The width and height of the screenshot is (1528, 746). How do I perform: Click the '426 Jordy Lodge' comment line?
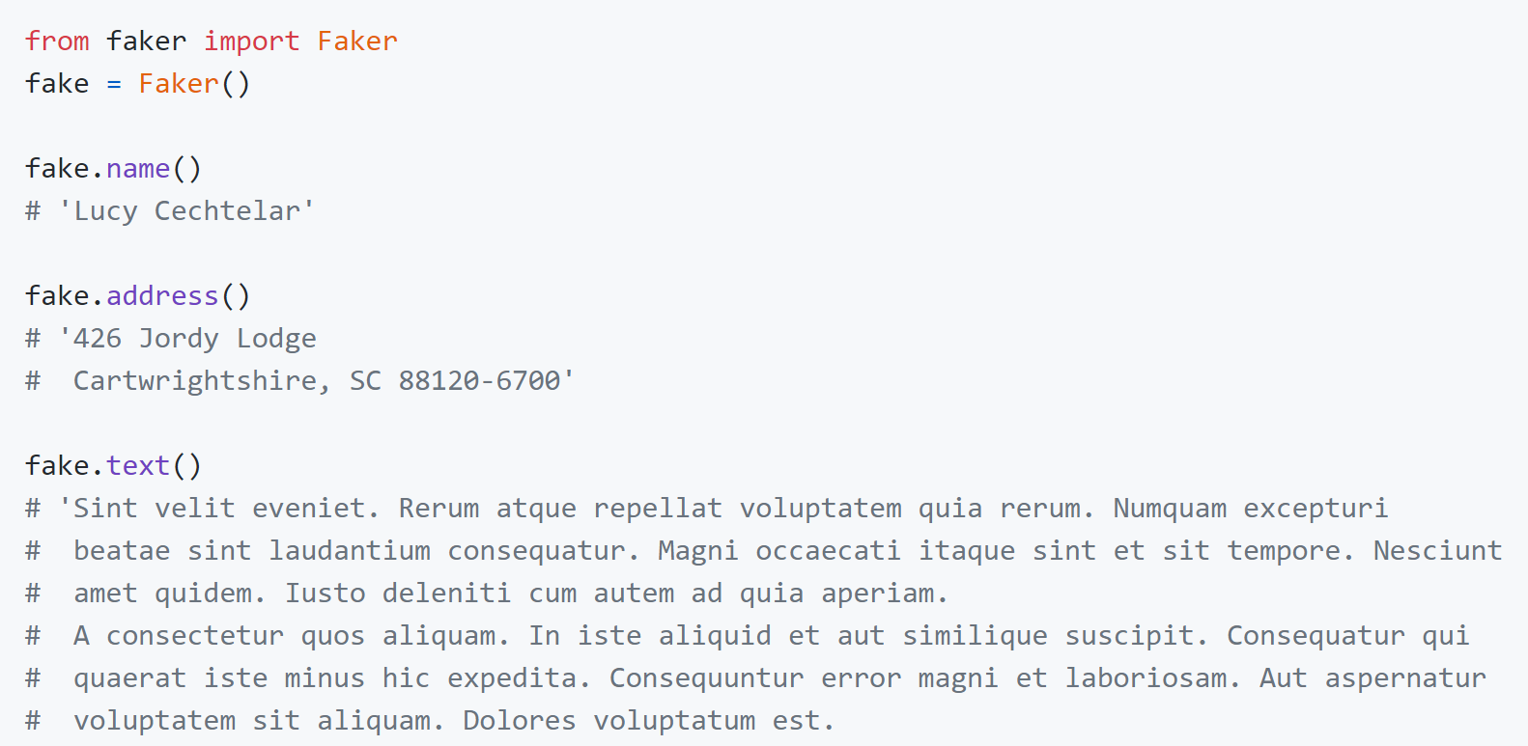(194, 339)
